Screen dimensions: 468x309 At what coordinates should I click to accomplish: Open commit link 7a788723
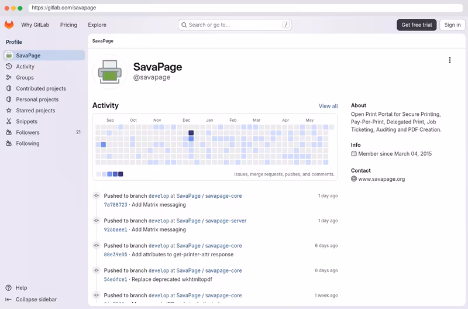tap(115, 205)
